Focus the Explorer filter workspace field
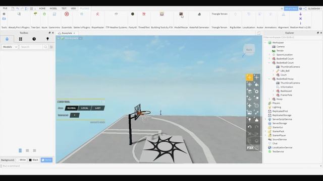 point(293,37)
